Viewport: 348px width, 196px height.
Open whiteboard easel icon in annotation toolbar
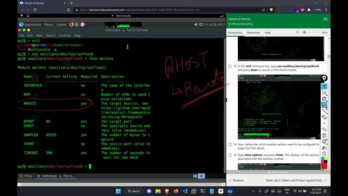324,142
